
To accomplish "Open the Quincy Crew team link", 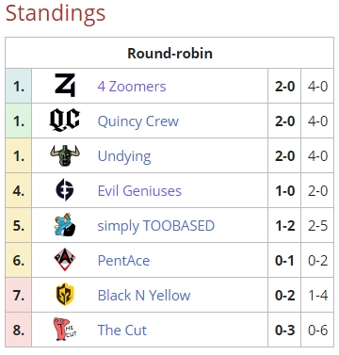I will click(x=138, y=121).
